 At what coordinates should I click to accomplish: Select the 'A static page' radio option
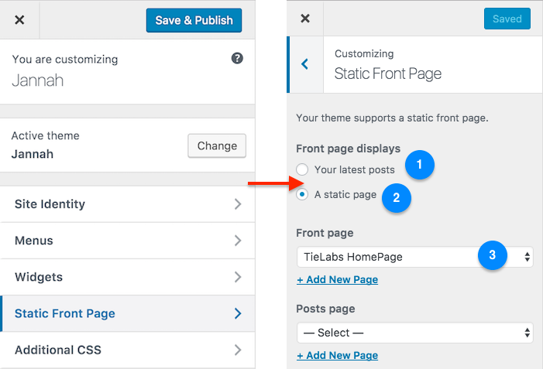click(302, 194)
